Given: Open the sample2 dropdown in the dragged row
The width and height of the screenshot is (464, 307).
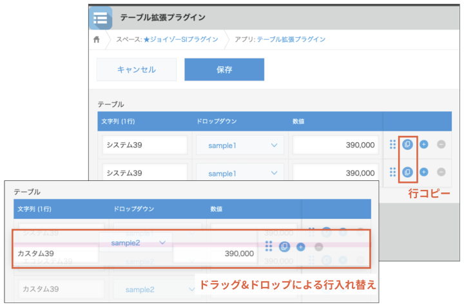Looking at the screenshot, I should click(135, 243).
